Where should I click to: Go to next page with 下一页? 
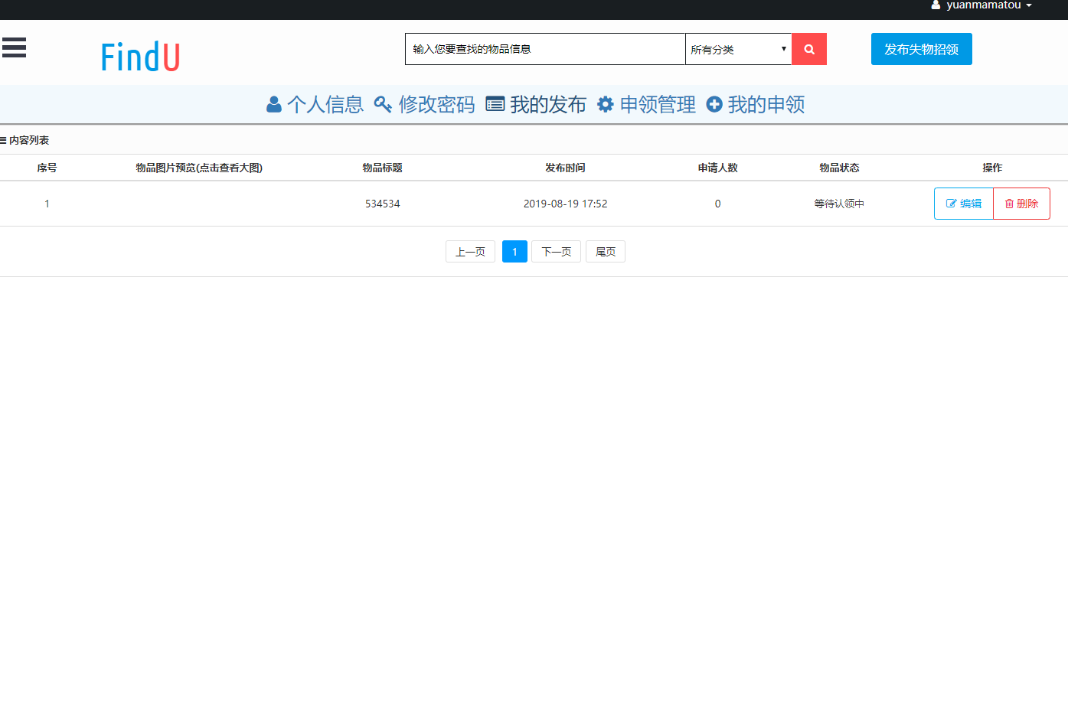[x=556, y=252]
